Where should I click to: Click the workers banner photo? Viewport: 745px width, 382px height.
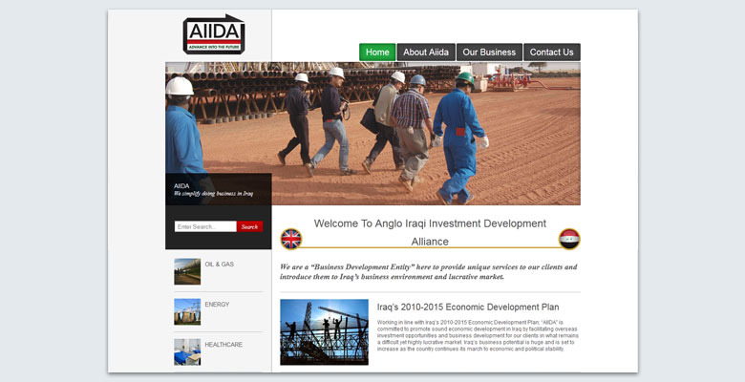click(372, 134)
